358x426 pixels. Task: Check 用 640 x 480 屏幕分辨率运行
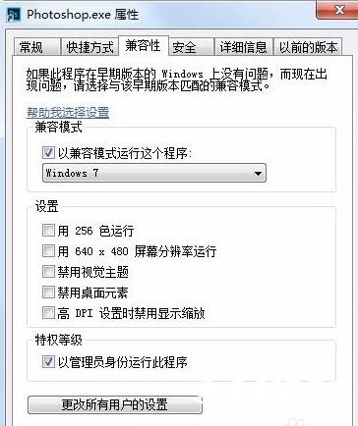(48, 251)
